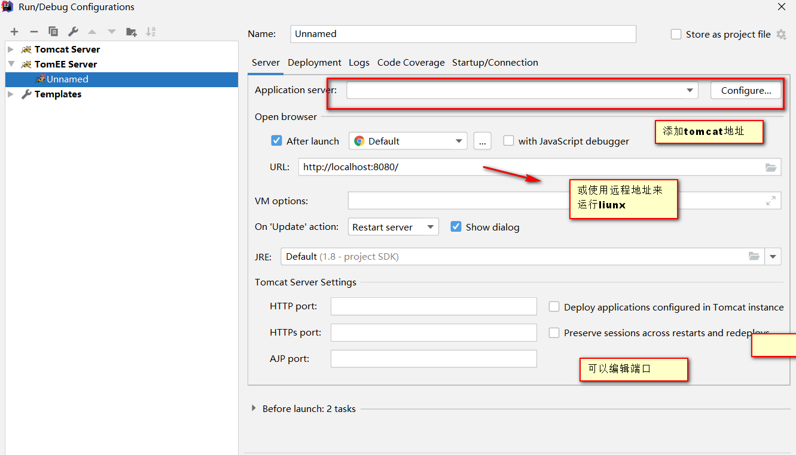Copy the selected configuration
This screenshot has width=796, height=455.
[x=53, y=32]
